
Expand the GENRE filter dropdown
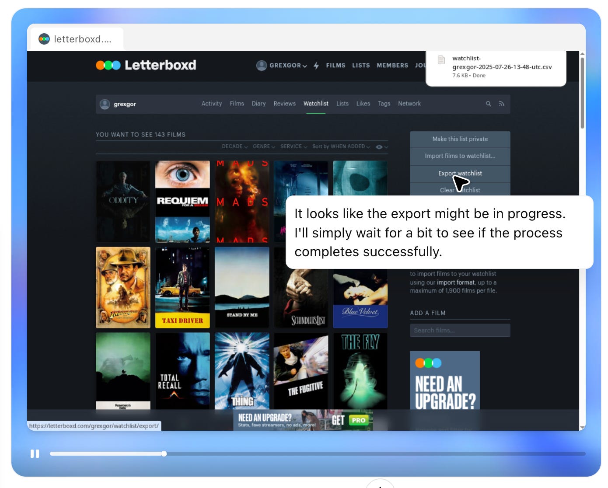[x=264, y=146]
